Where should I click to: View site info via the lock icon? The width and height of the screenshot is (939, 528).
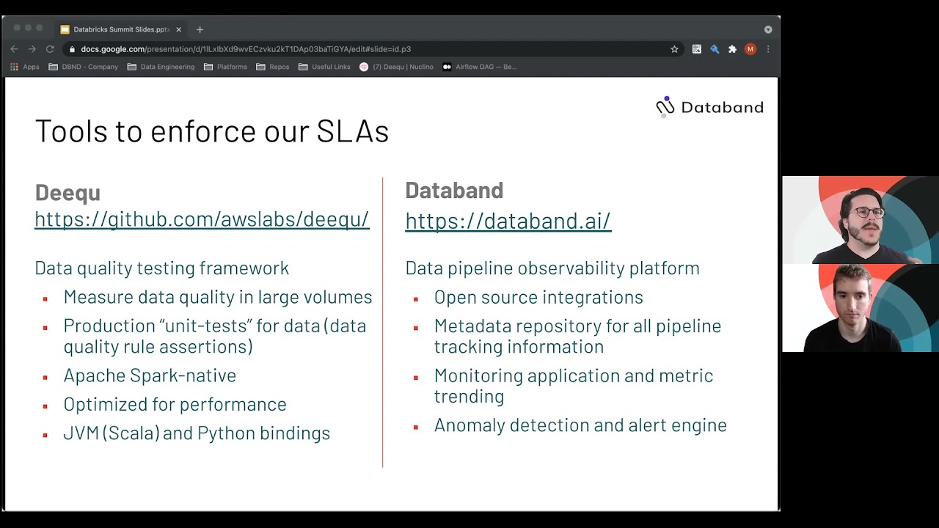72,49
